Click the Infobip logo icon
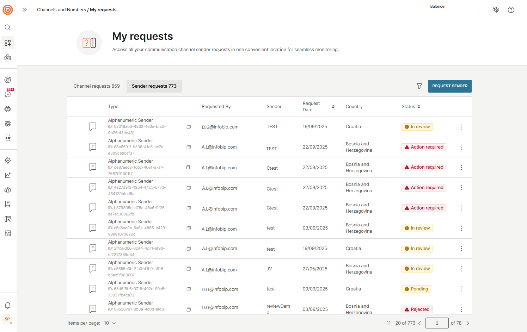527x332 pixels. click(x=8, y=10)
